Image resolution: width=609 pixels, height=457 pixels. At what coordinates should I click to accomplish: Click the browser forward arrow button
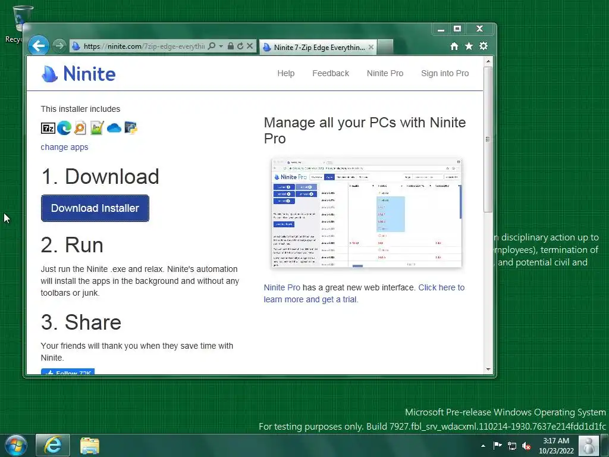point(59,46)
